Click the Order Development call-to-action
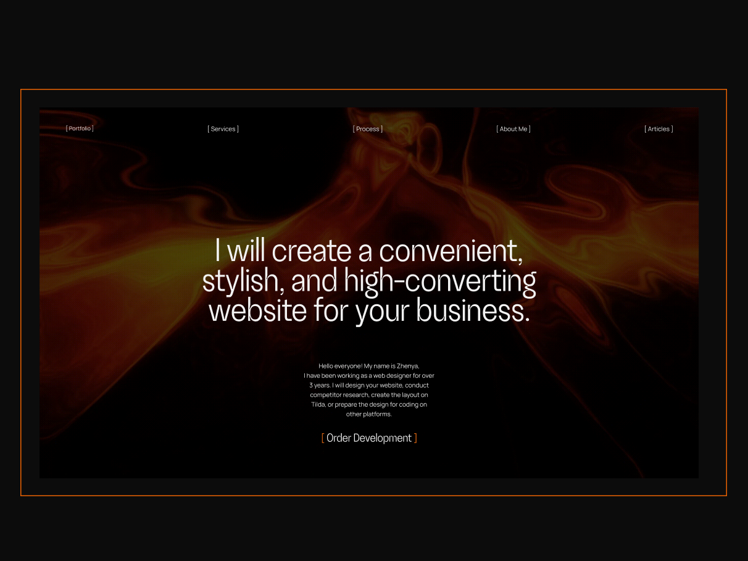Image resolution: width=748 pixels, height=561 pixels. [x=369, y=438]
